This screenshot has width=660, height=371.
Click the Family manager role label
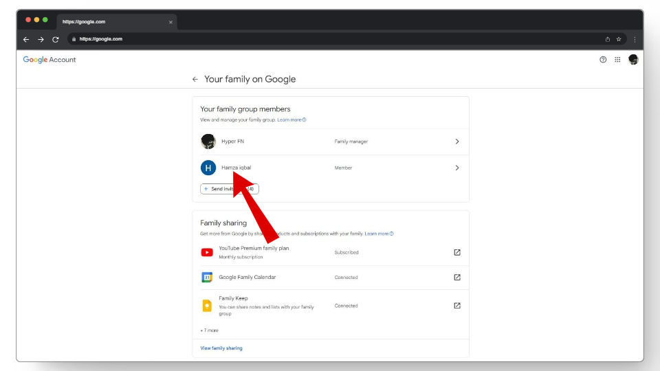(x=351, y=142)
